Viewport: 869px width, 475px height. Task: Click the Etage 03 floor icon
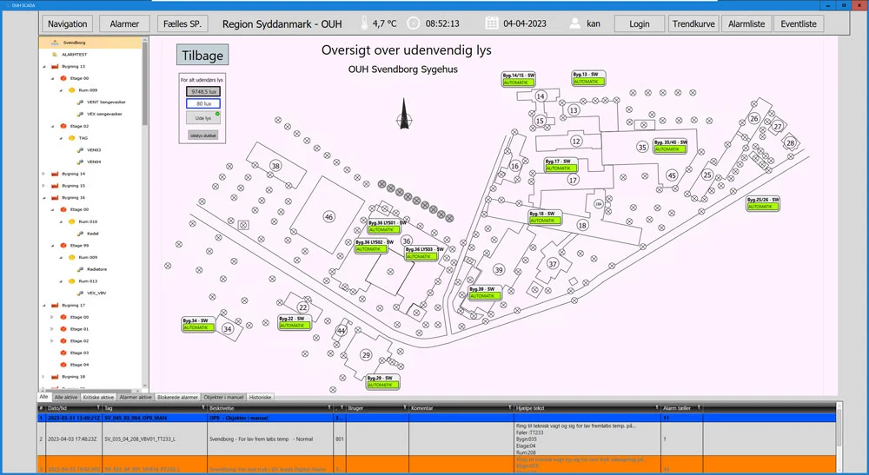[x=63, y=353]
